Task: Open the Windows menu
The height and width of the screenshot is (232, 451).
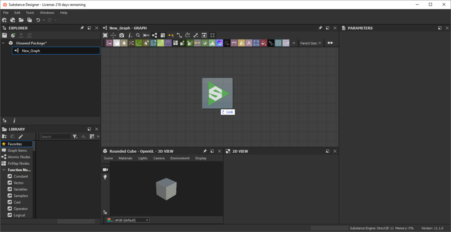Action: coord(47,13)
